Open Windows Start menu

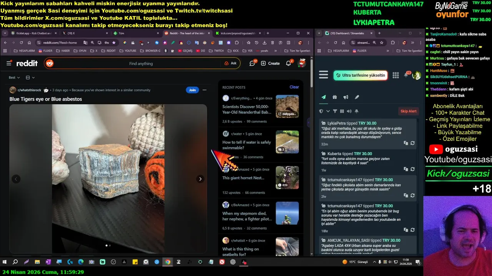5,262
